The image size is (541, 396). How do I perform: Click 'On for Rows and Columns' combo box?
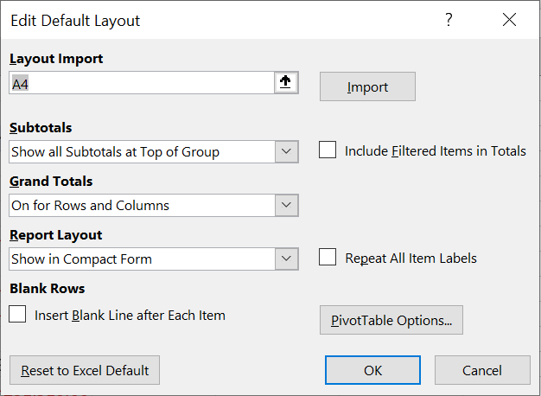143,205
